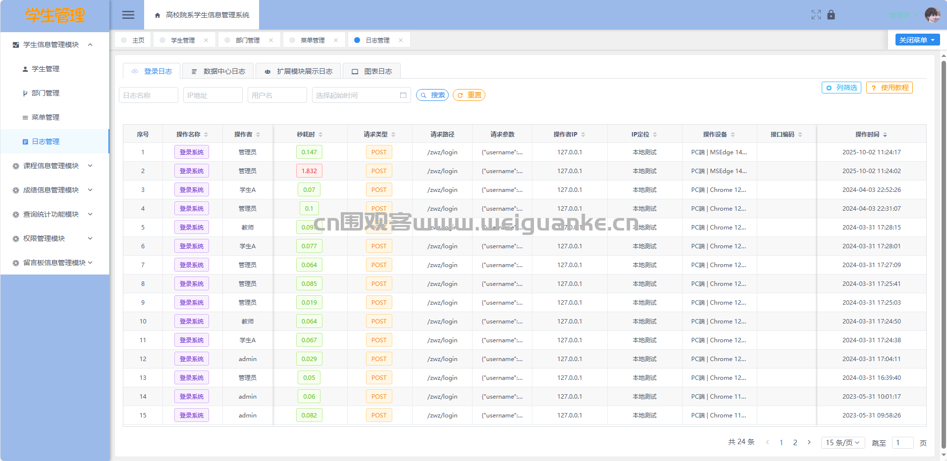The width and height of the screenshot is (947, 461).
Task: Go to next page arrow
Action: coord(809,442)
